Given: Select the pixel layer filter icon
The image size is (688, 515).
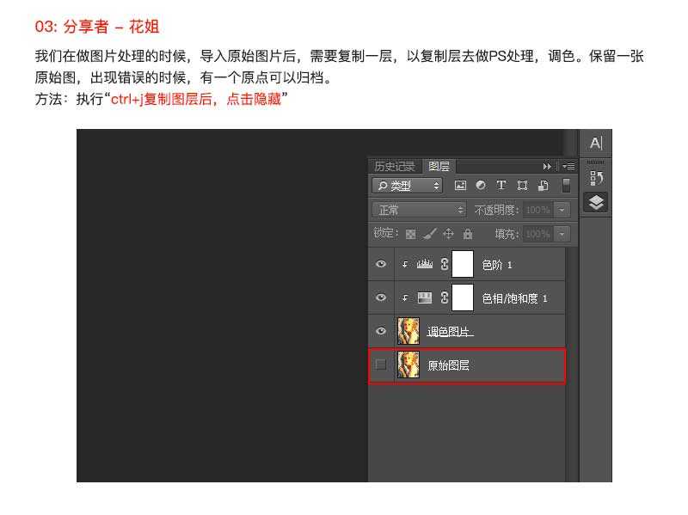Looking at the screenshot, I should pyautogui.click(x=460, y=185).
